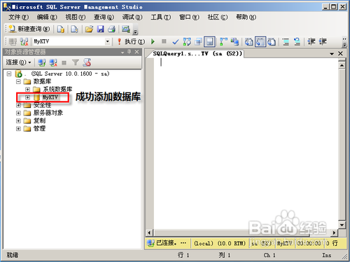Screen dimensions: 350x262
Task: Save the query with the floppy disk icon
Action: 101,29
